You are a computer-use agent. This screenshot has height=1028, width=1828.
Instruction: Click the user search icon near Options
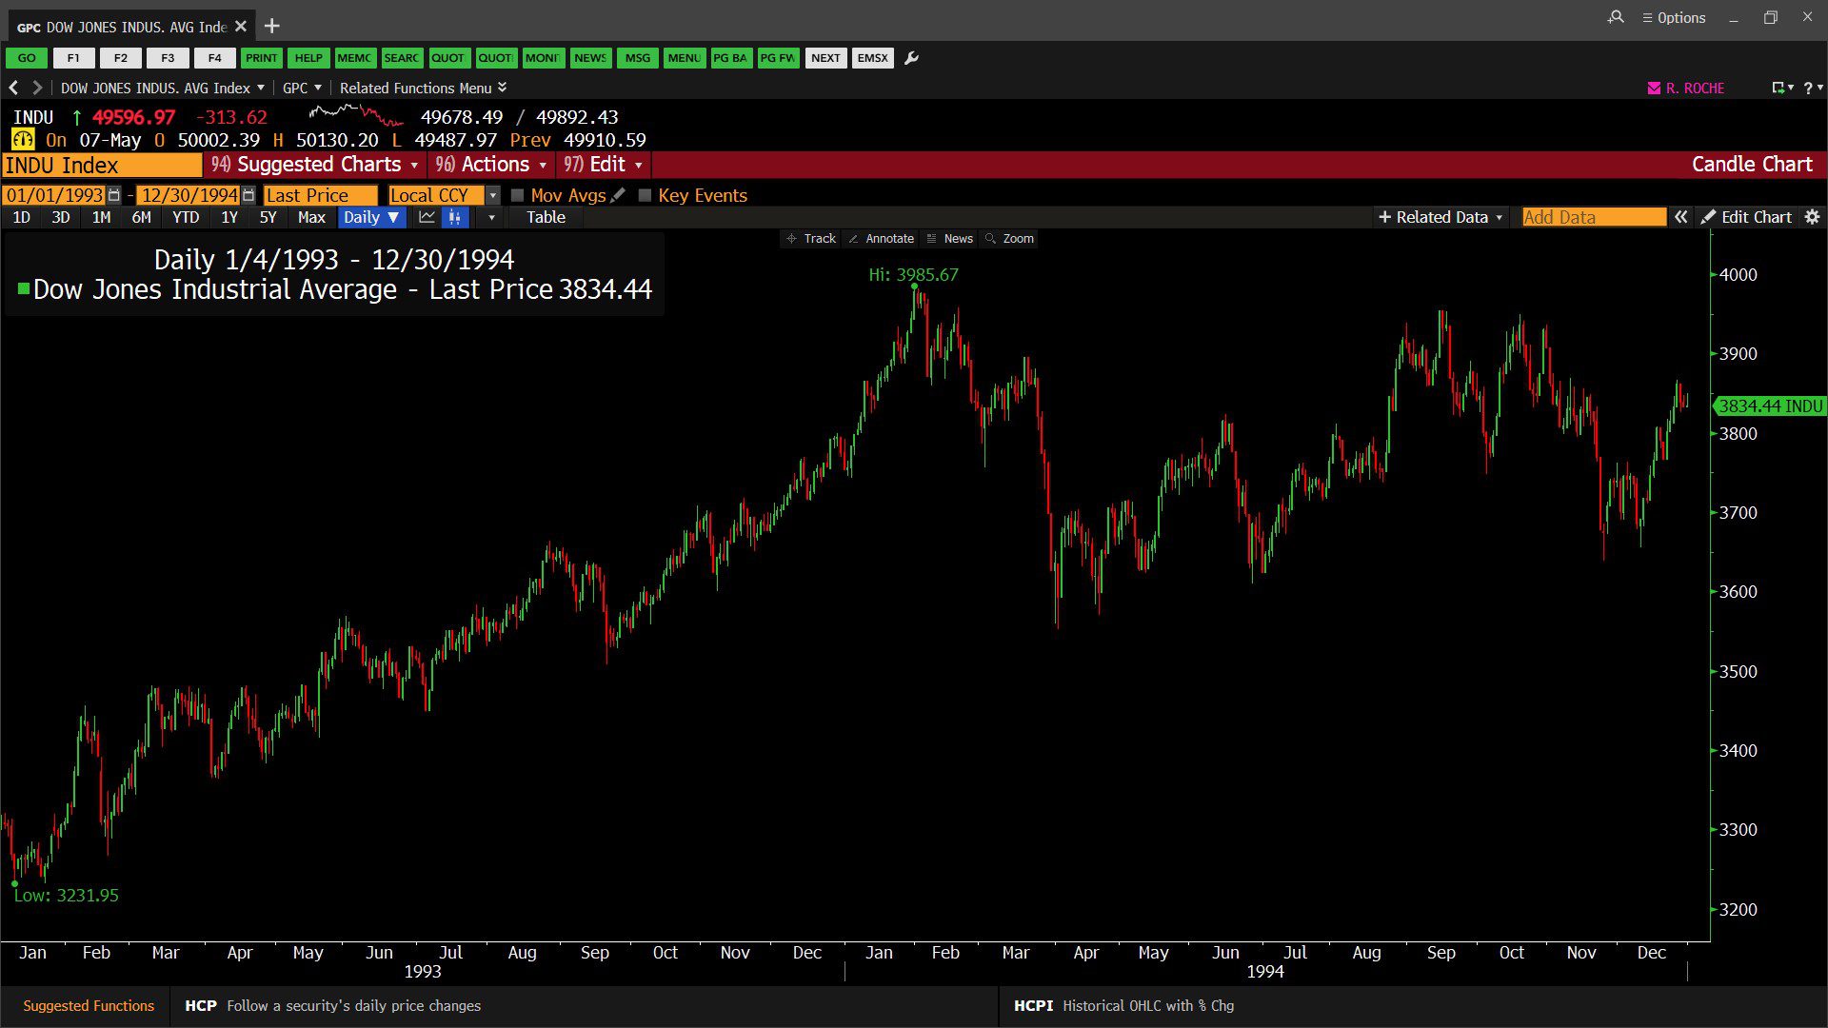(x=1616, y=17)
